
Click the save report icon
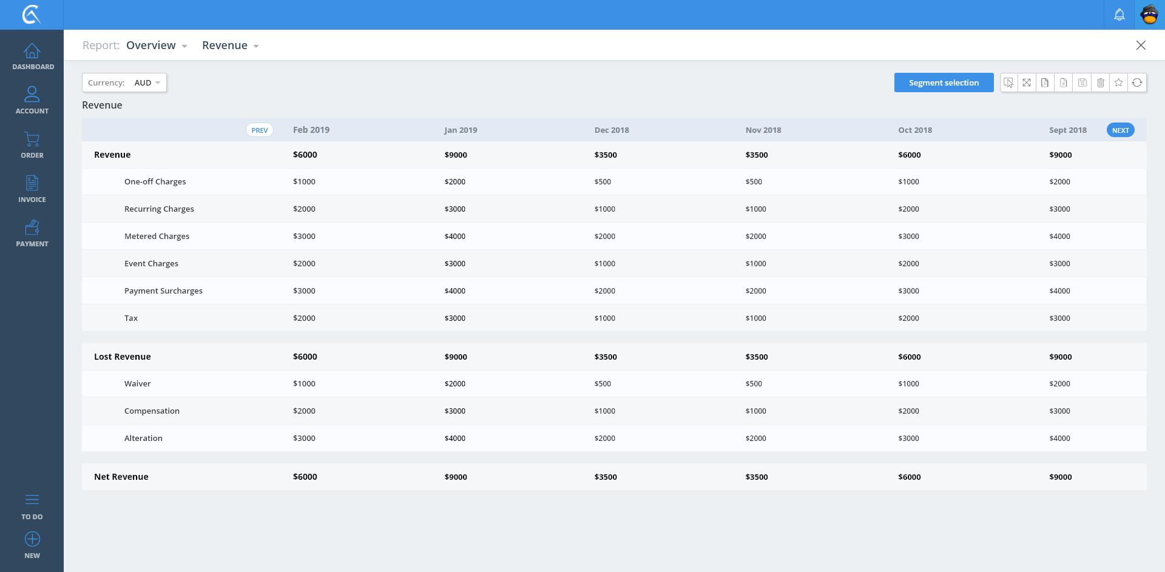click(1082, 82)
